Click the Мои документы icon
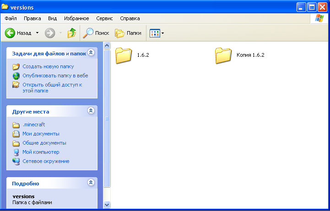This screenshot has height=211, width=330. click(16, 134)
